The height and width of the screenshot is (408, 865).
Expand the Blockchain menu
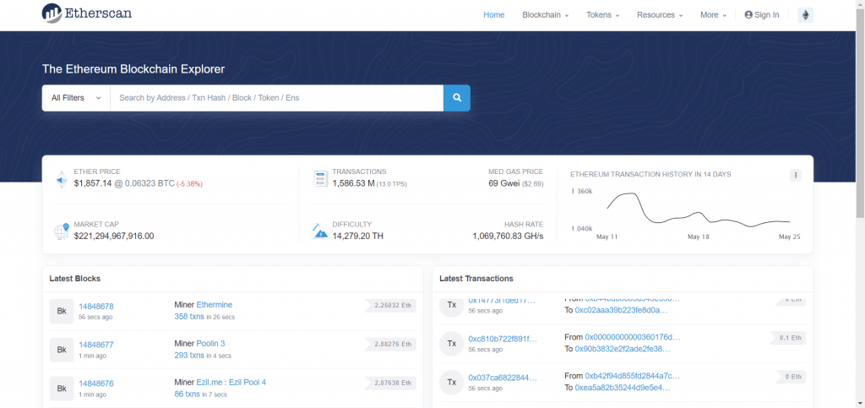[545, 15]
